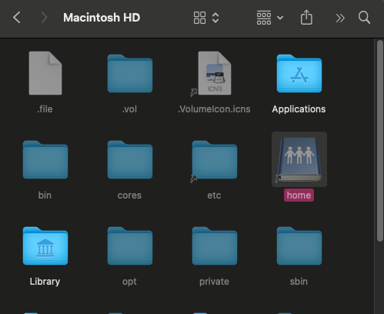
Task: Click the Applications name label
Action: 299,109
